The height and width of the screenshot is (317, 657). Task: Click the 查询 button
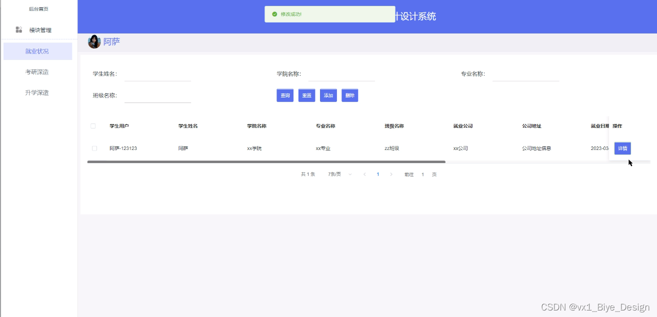tap(285, 95)
